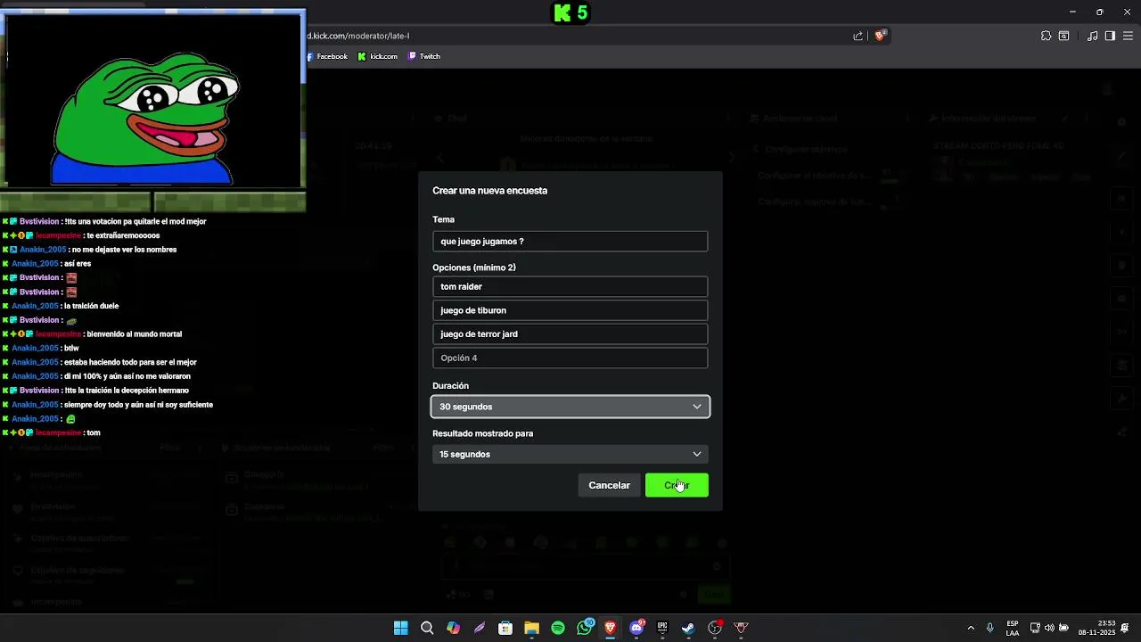Open Brave Shields lion icon
This screenshot has width=1141, height=642.
click(880, 36)
